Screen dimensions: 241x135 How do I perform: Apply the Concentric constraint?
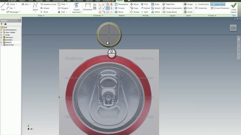tap(108, 4)
